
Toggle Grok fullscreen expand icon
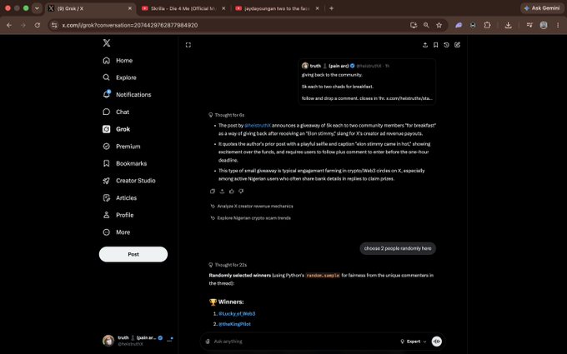pyautogui.click(x=188, y=45)
